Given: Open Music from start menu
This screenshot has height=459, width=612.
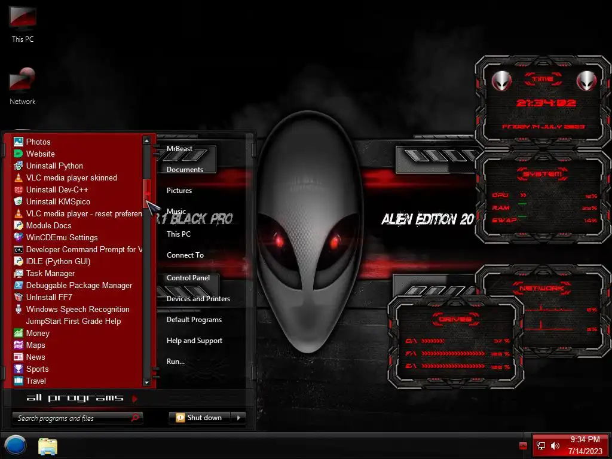Looking at the screenshot, I should pos(176,212).
